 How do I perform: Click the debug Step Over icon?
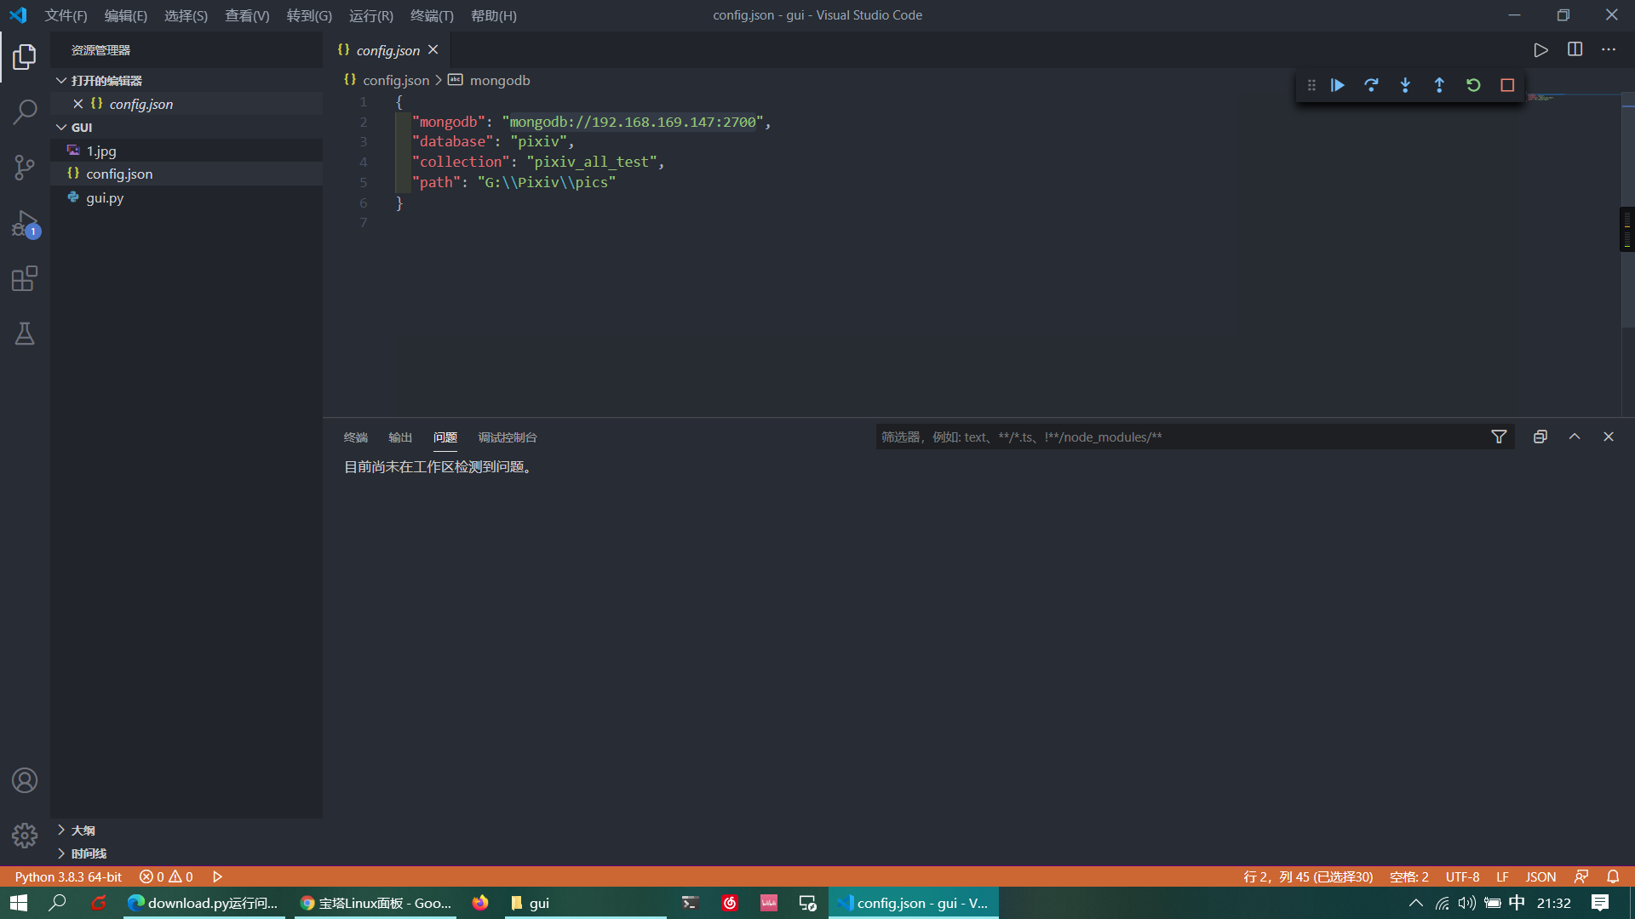[1371, 85]
